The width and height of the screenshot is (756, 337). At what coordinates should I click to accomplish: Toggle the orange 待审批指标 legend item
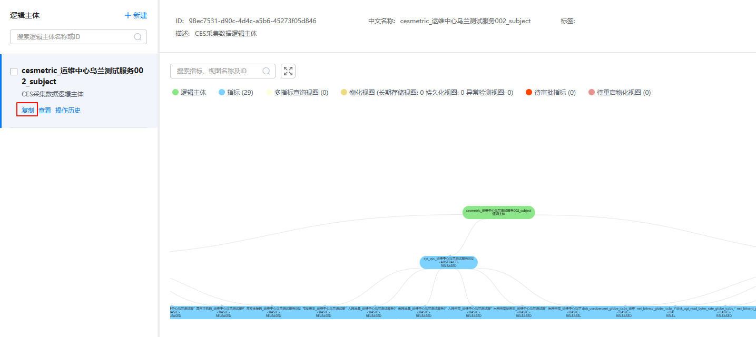pyautogui.click(x=529, y=92)
